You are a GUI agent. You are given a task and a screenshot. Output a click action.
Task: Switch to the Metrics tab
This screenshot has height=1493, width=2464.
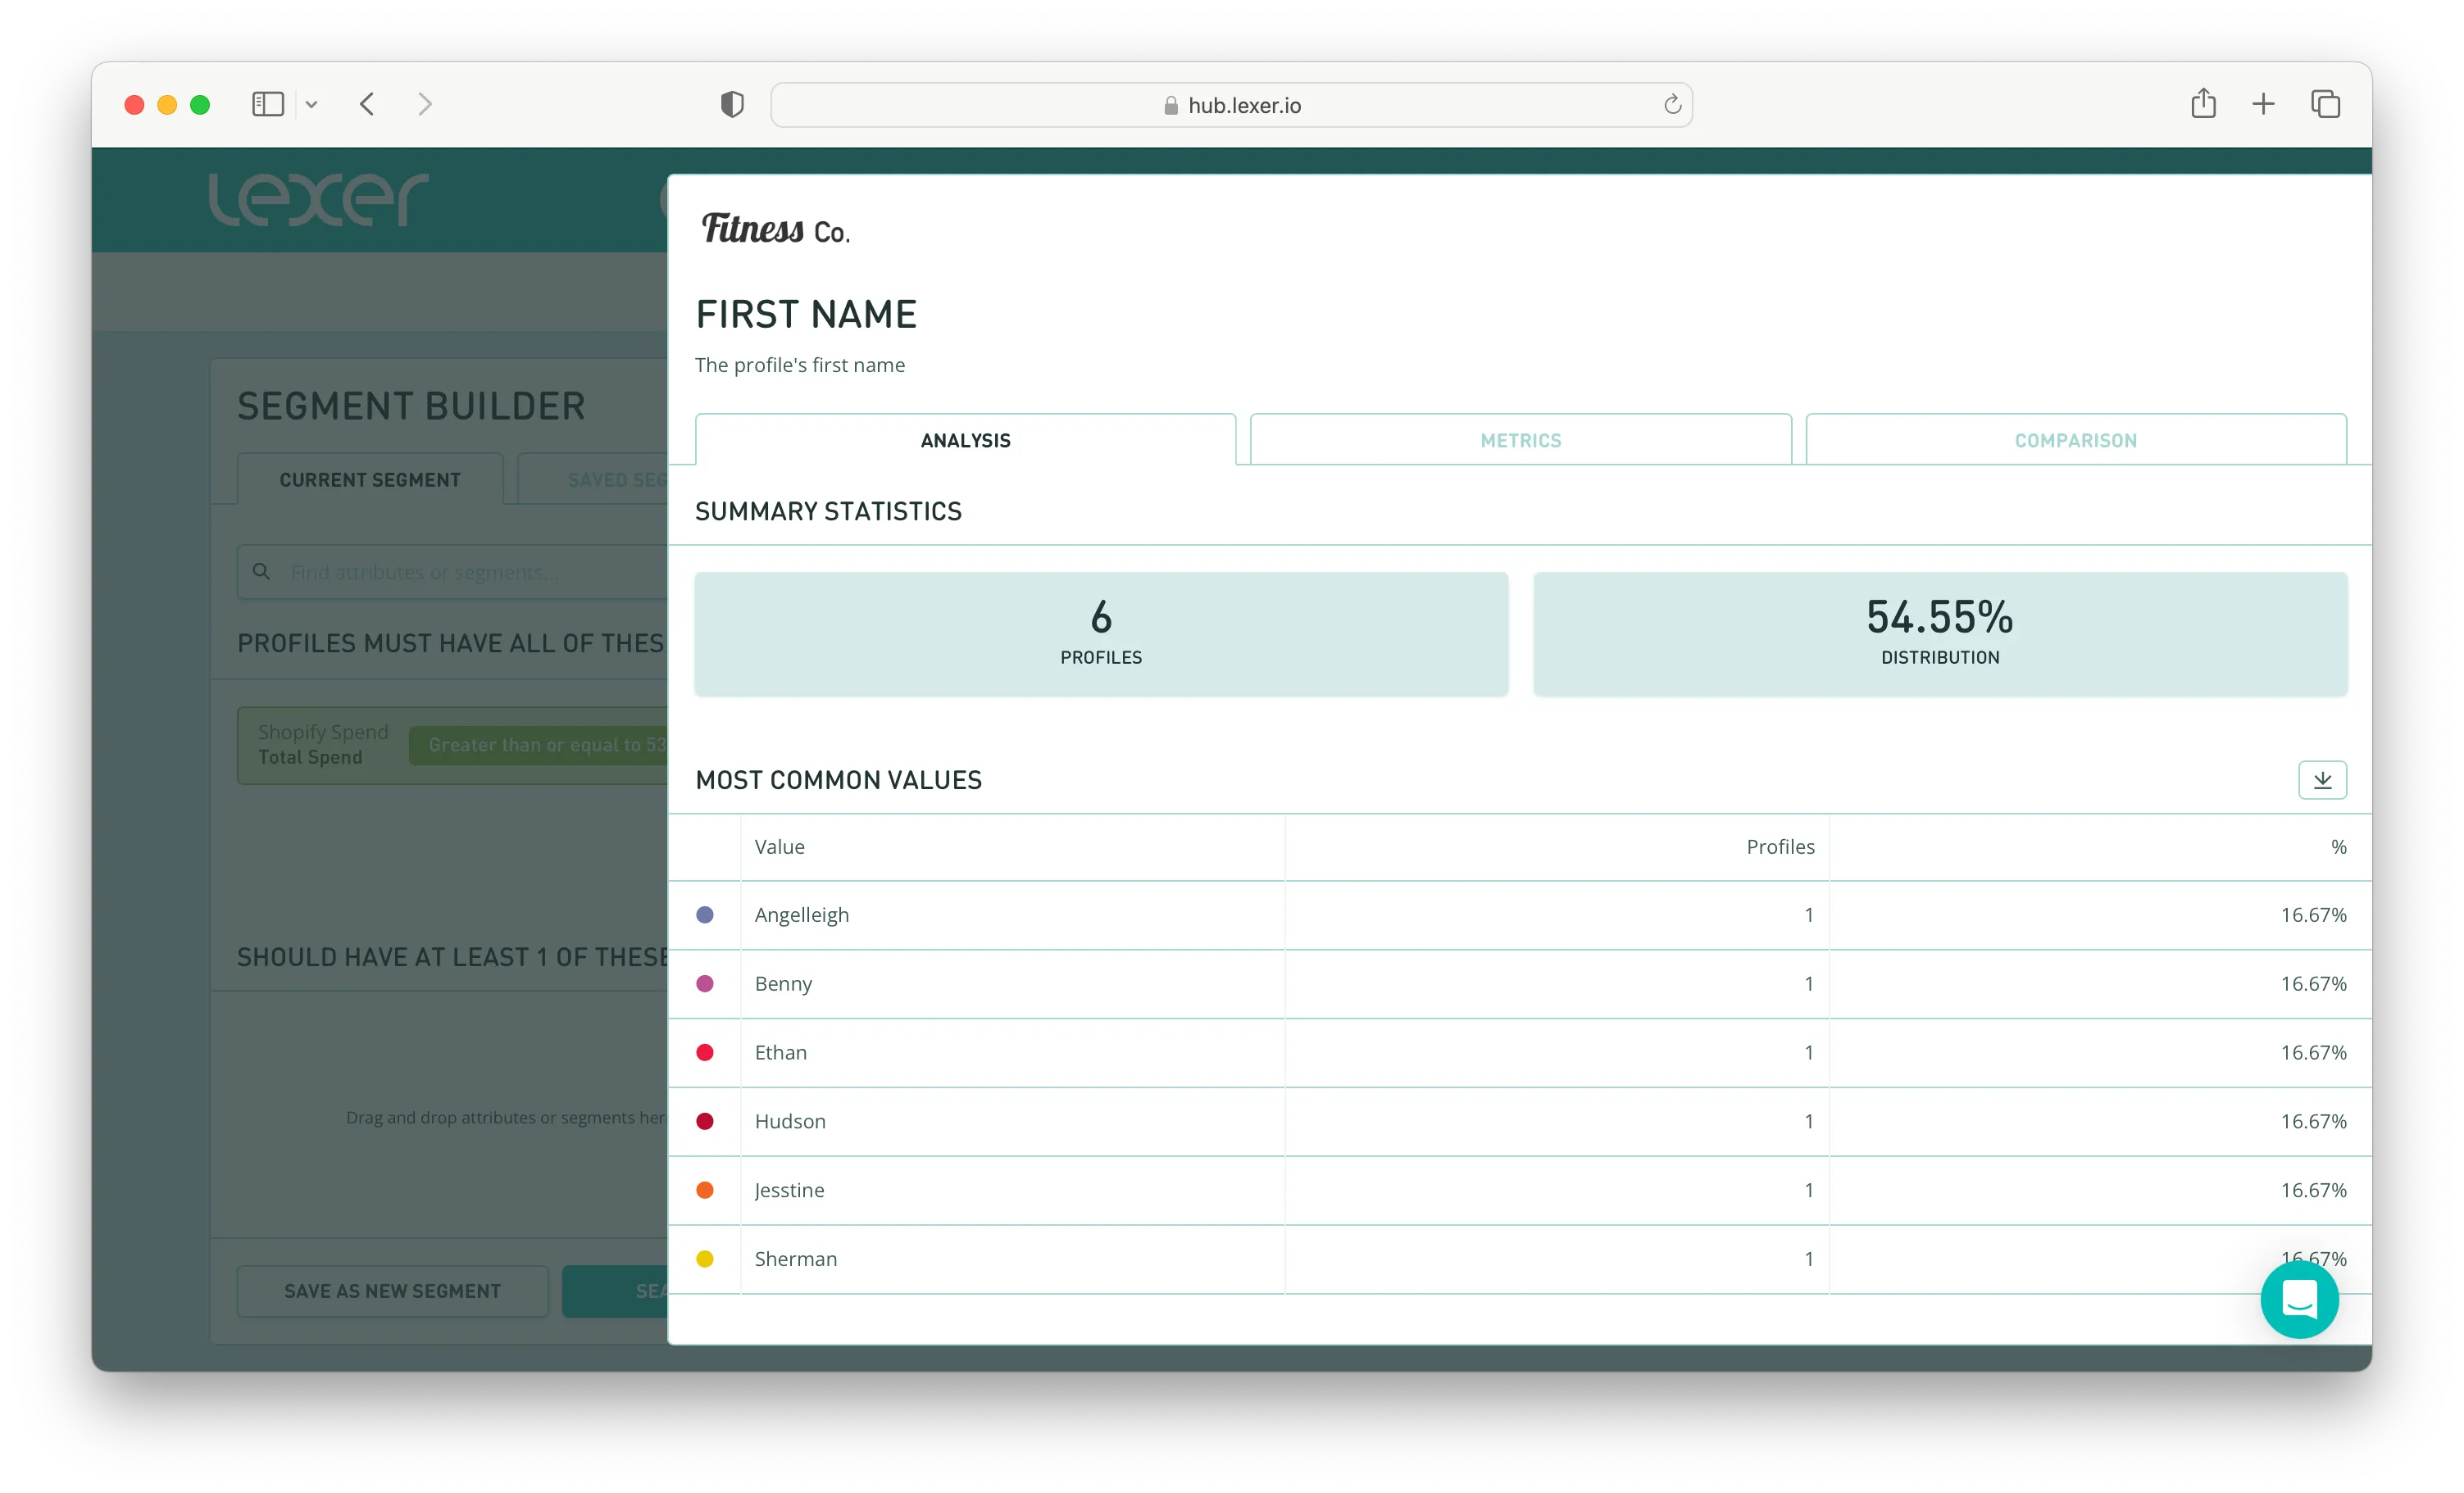[1520, 440]
